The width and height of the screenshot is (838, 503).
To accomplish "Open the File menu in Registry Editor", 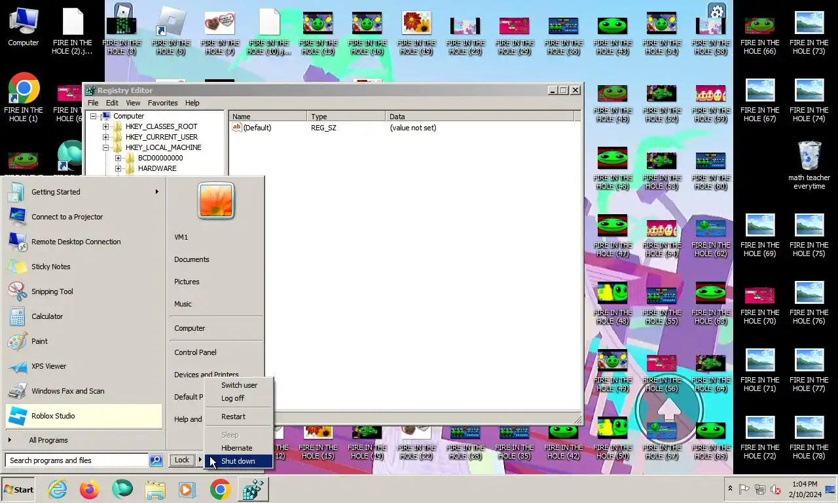I will [93, 103].
